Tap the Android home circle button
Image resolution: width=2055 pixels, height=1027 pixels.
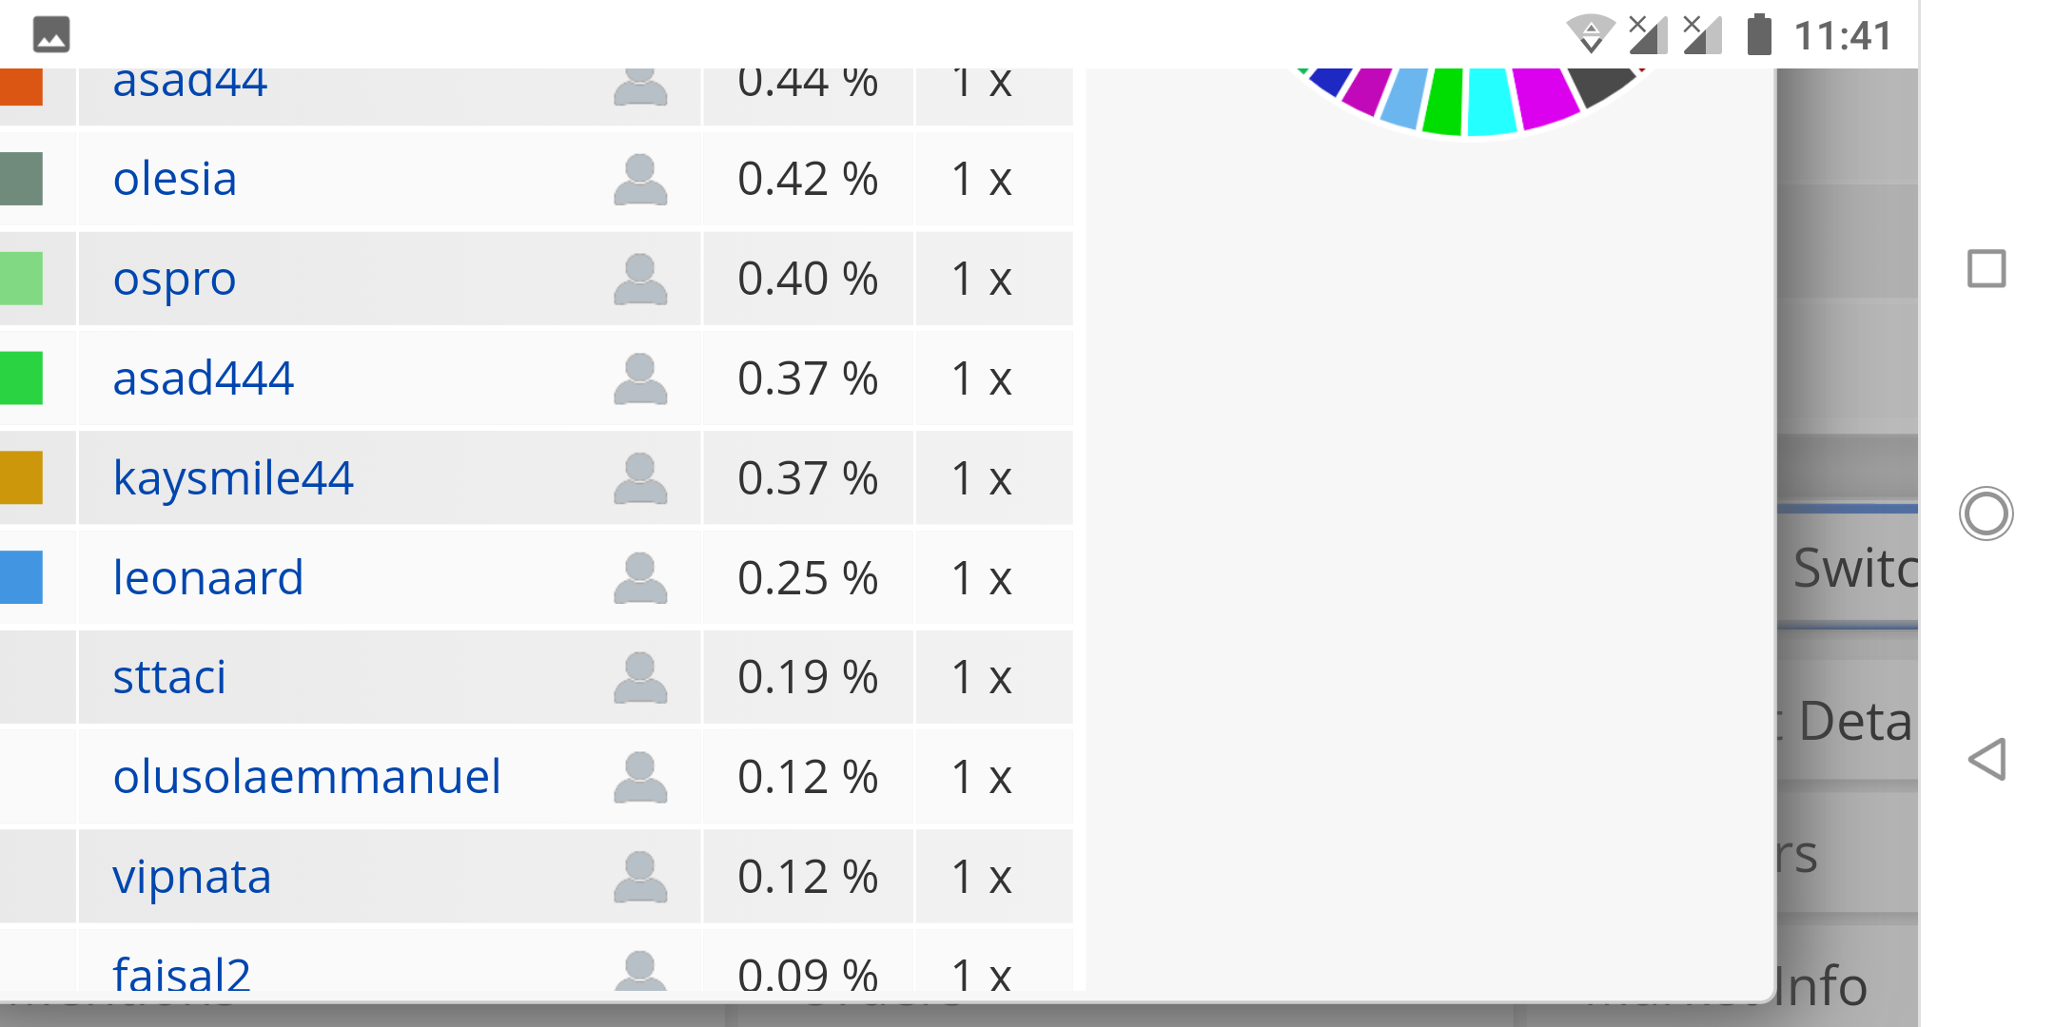tap(1986, 513)
